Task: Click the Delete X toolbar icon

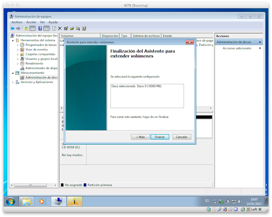Action: 60,28
